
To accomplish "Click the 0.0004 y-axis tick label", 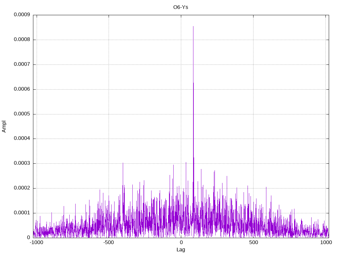I will (x=22, y=139).
